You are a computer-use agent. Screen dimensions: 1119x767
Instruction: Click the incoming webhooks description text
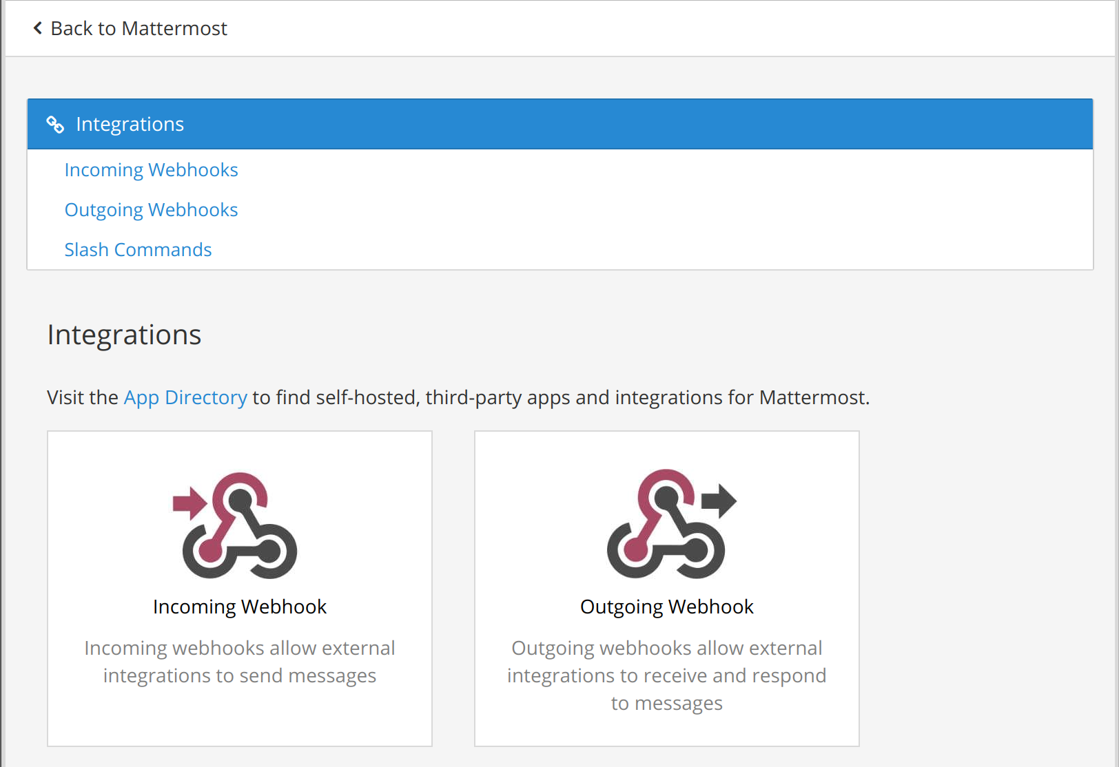239,661
